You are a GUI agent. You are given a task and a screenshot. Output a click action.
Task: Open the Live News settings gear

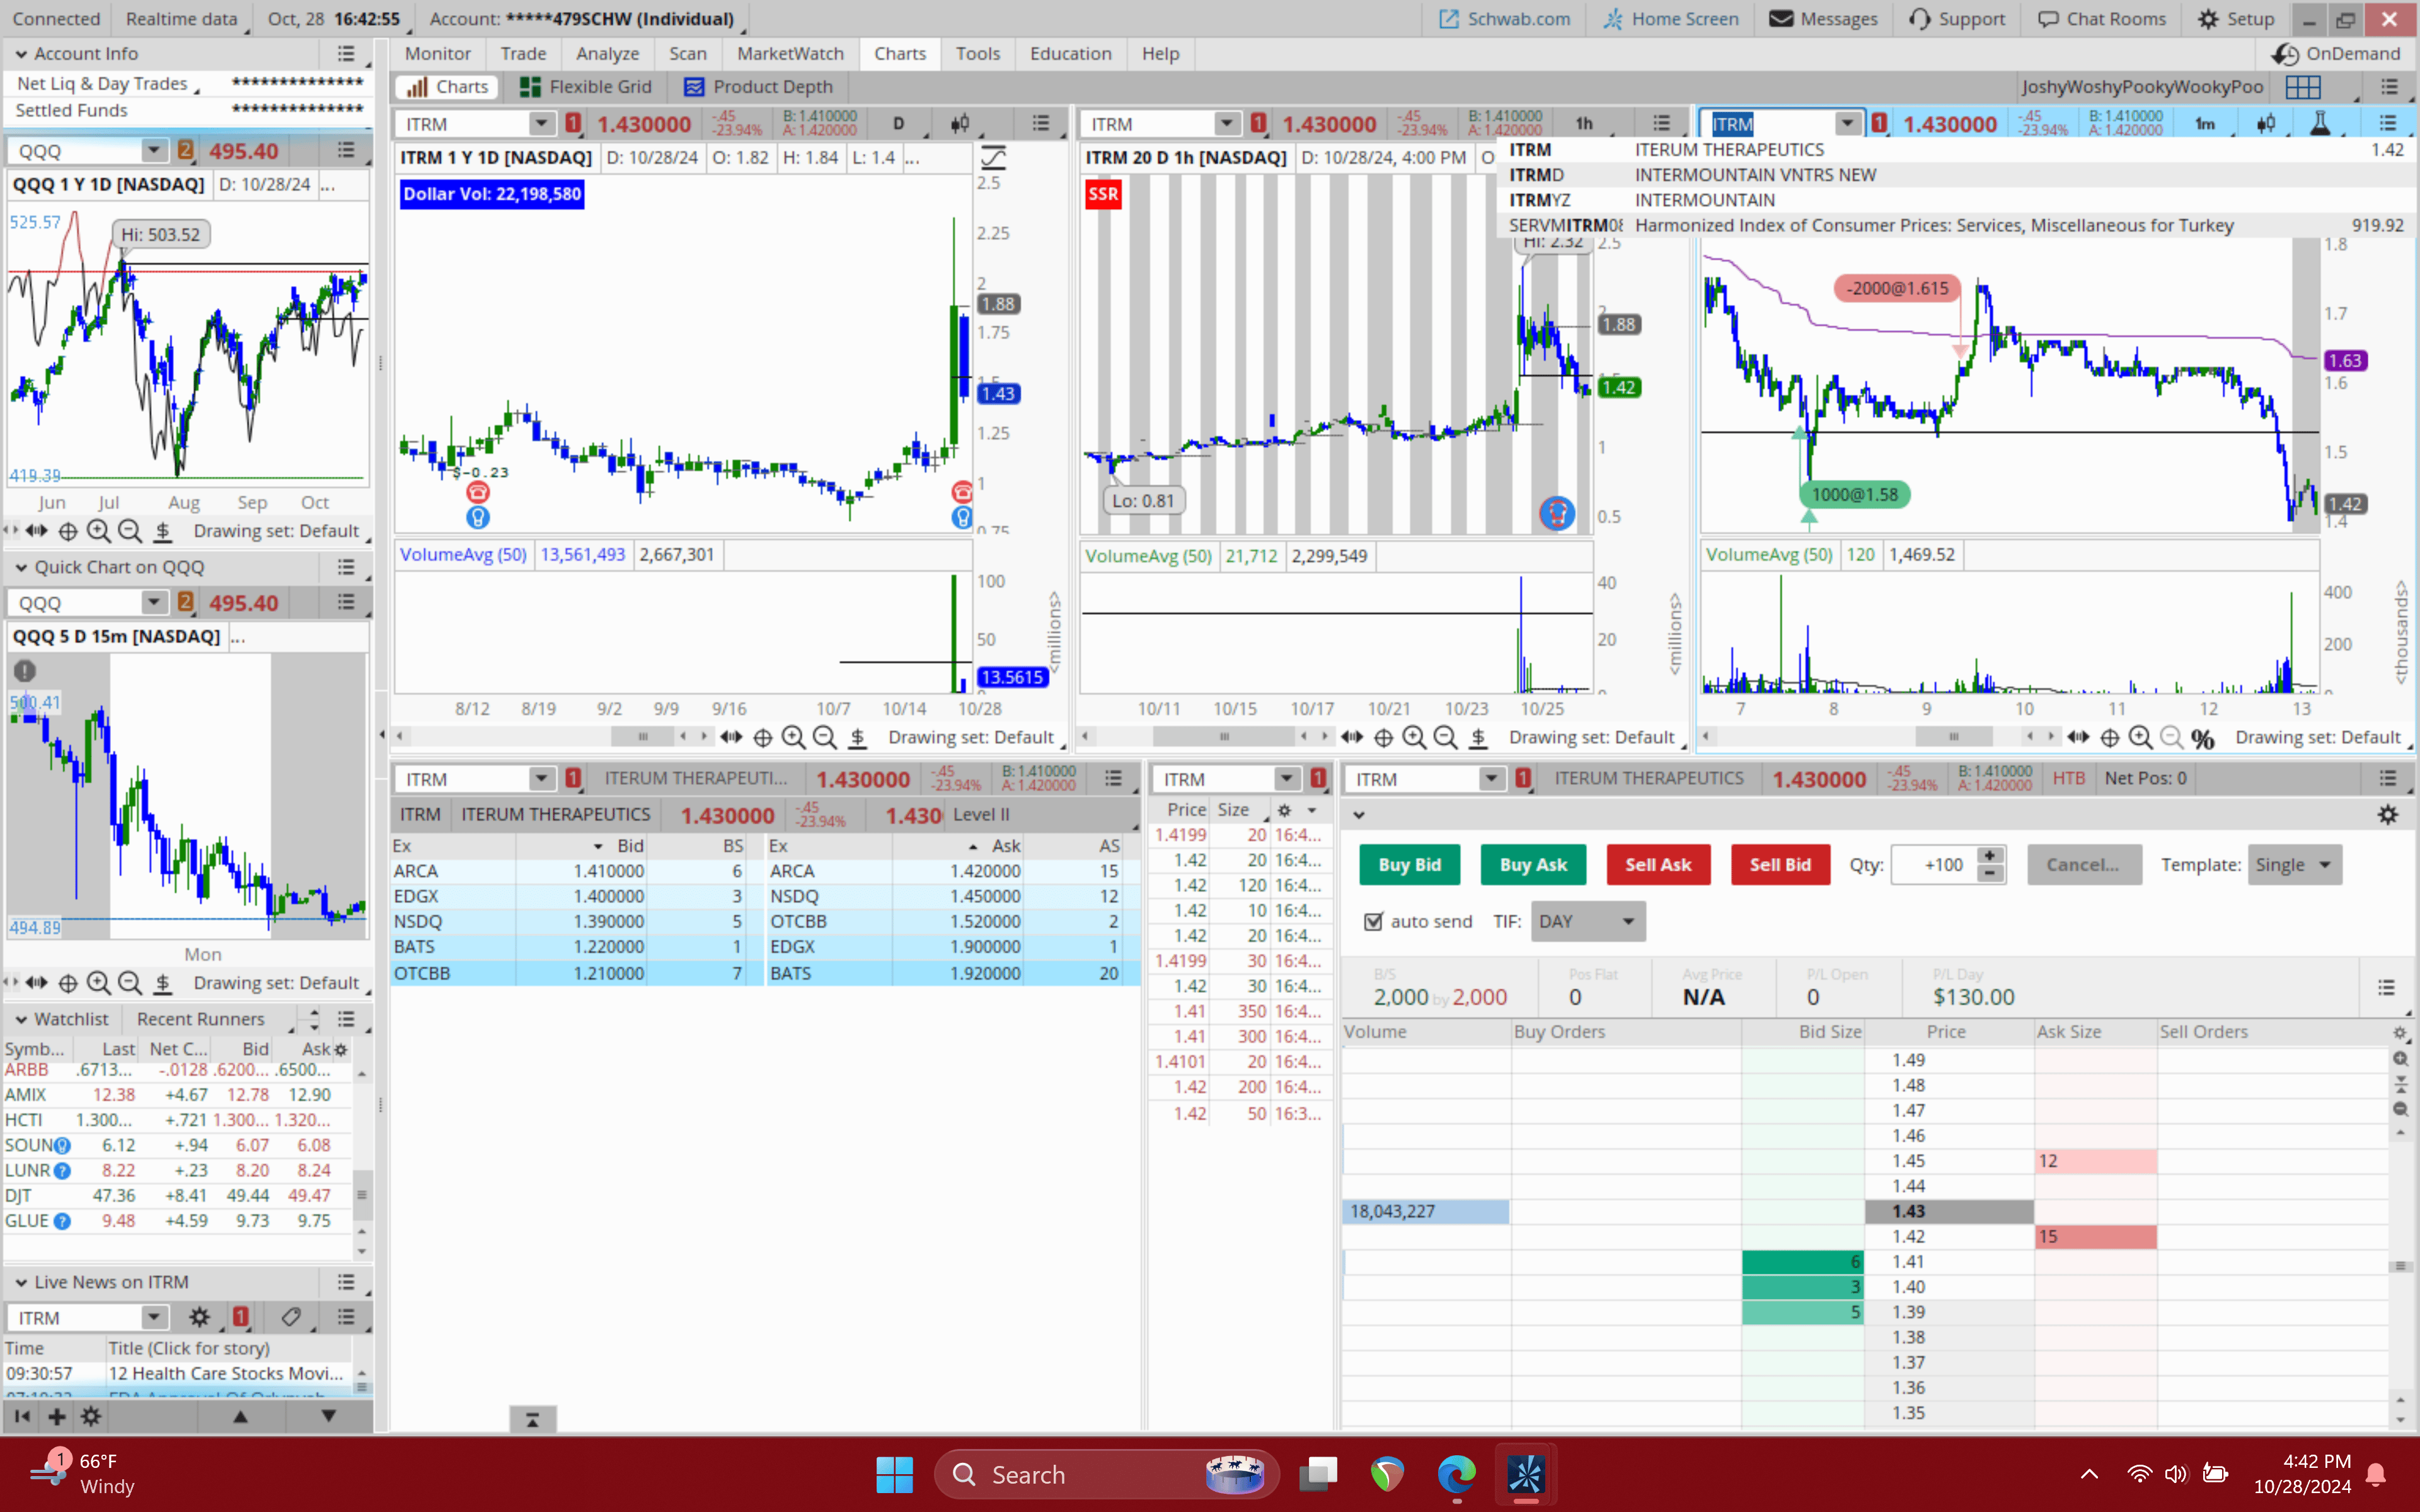199,1317
